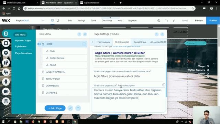Open the Menus & Pages sidebar icon

(x=6, y=34)
